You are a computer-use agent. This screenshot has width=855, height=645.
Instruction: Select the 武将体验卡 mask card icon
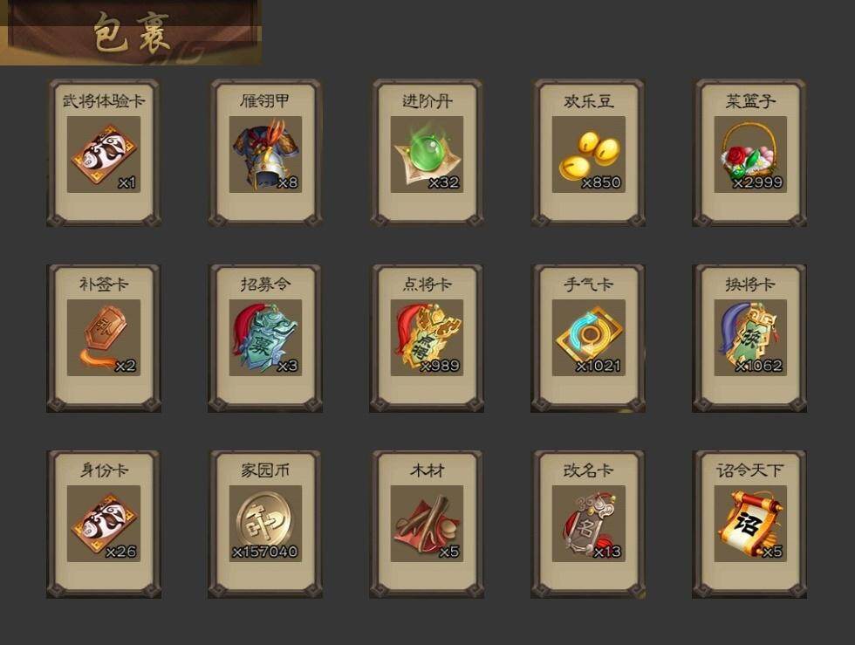tap(104, 154)
